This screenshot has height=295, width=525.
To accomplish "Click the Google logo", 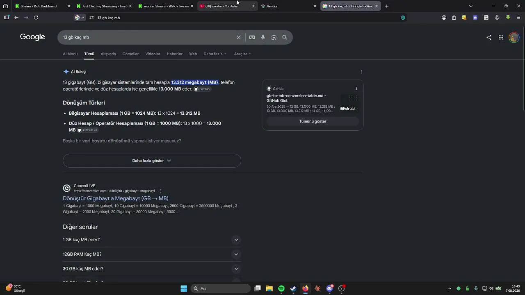I will click(x=32, y=37).
